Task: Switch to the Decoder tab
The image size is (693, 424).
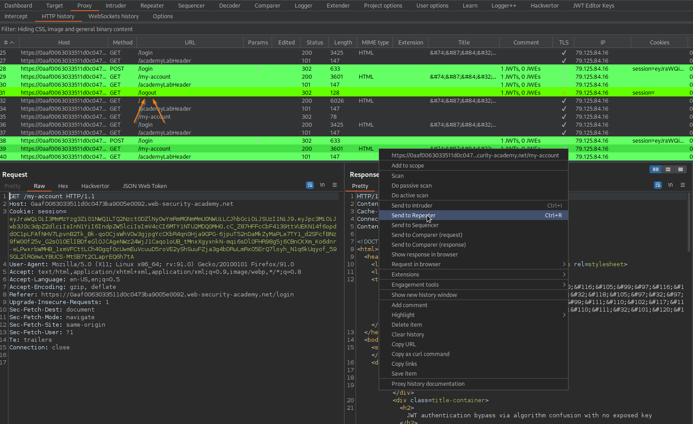Action: point(230,6)
